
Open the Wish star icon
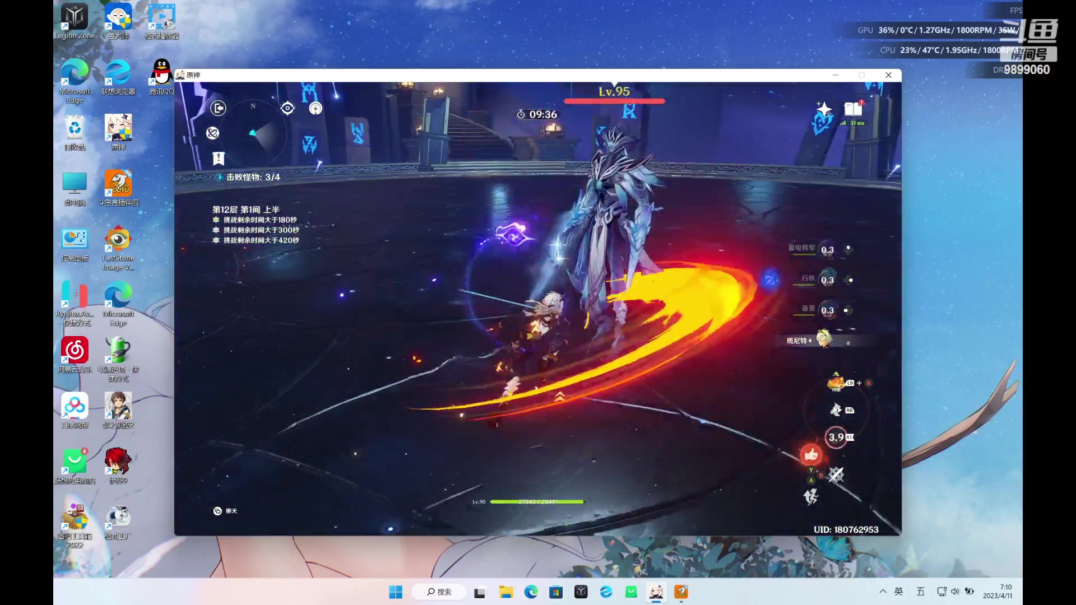pos(823,109)
